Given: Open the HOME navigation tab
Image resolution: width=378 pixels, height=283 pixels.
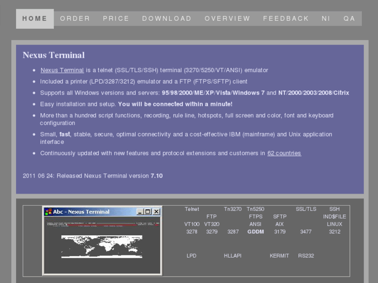Looking at the screenshot, I should [35, 19].
